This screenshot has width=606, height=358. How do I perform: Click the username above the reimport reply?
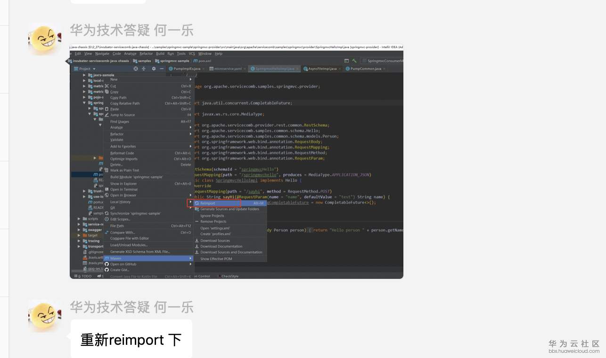tap(132, 307)
